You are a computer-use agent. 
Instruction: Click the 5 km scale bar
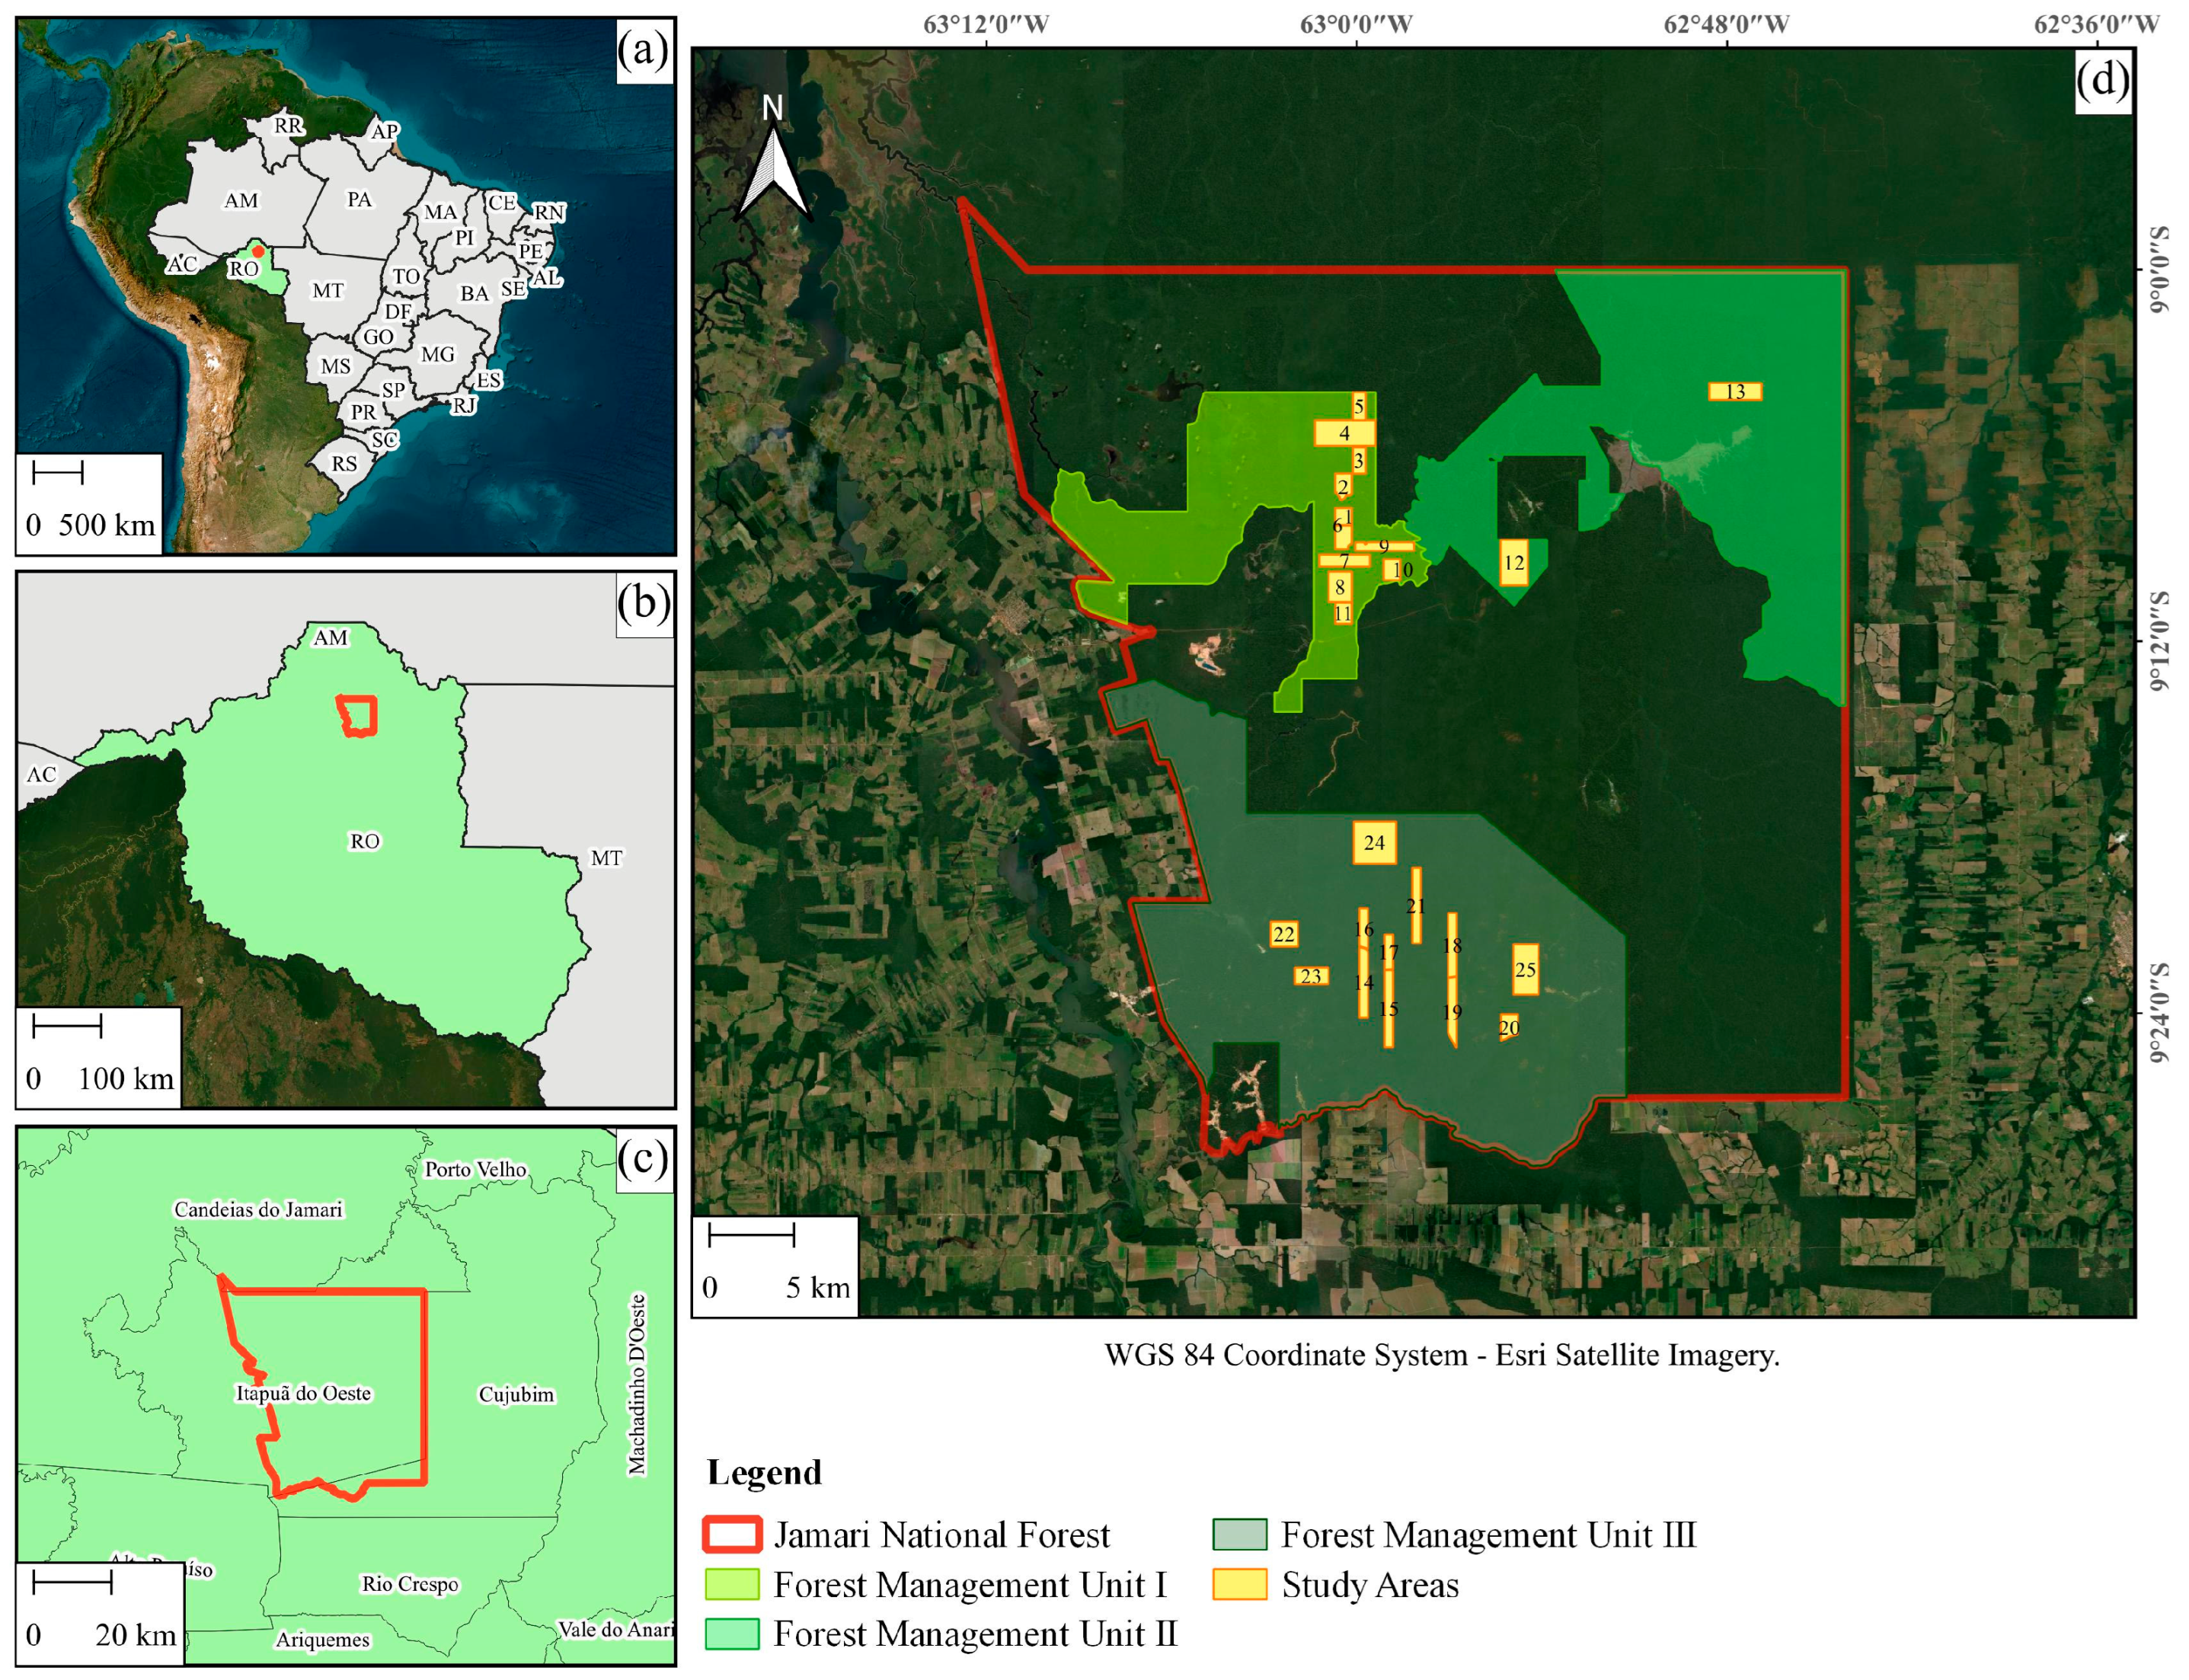coord(751,1236)
